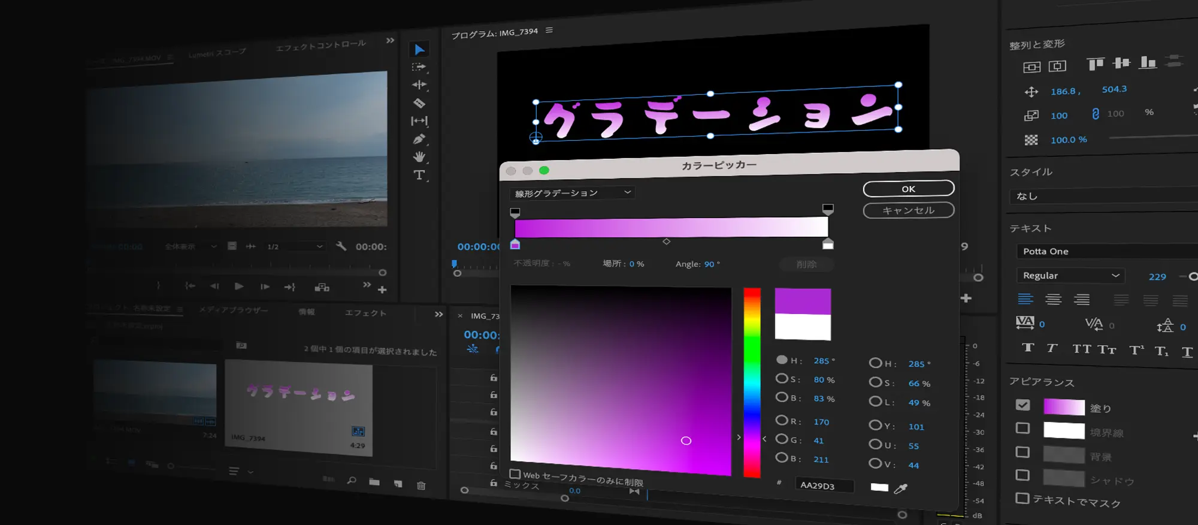Toggle superscript text style

click(1137, 350)
